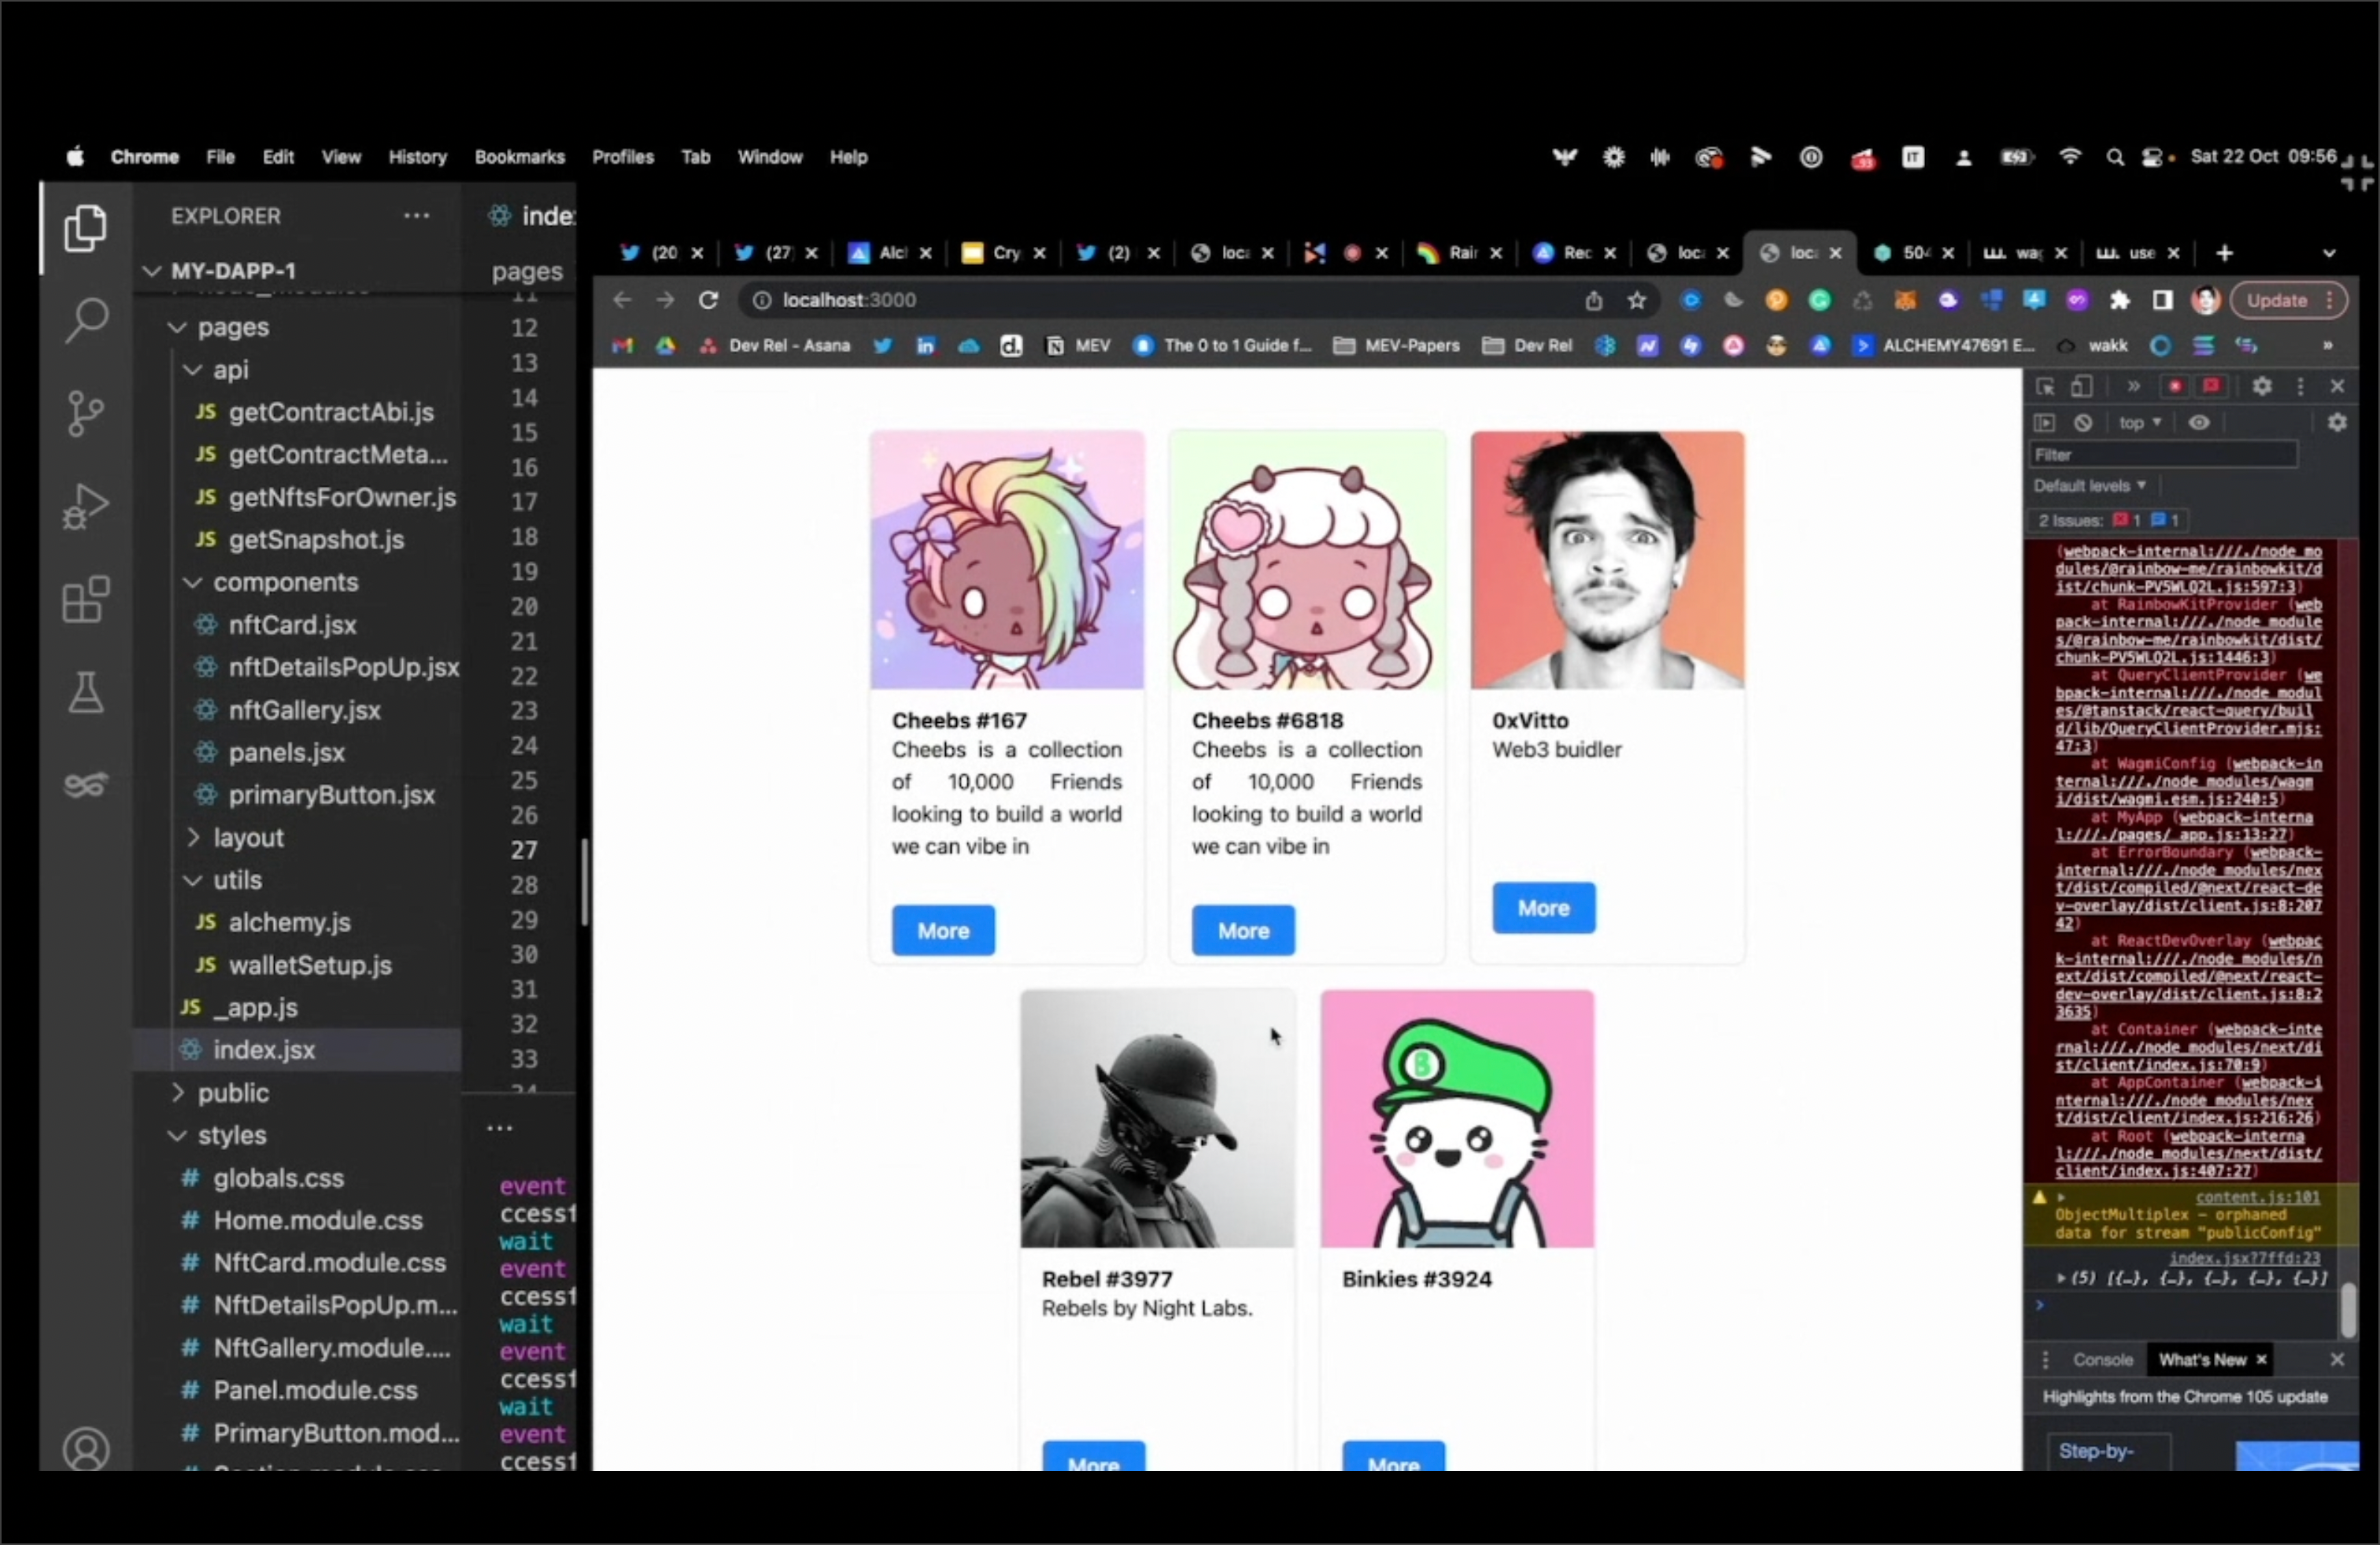This screenshot has width=2380, height=1545.
Task: Open MEV-Papers bookmark folder
Action: coord(1397,346)
